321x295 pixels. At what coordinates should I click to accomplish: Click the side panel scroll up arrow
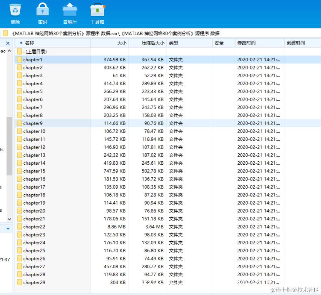click(x=9, y=51)
